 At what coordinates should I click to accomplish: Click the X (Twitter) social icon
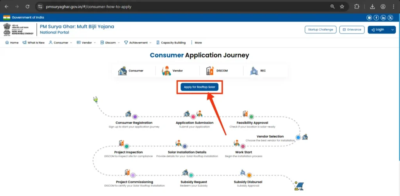[390, 17]
